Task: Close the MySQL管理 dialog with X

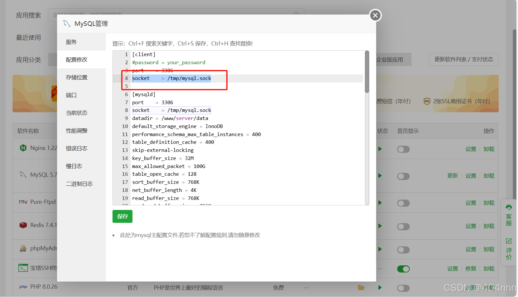Action: point(375,15)
